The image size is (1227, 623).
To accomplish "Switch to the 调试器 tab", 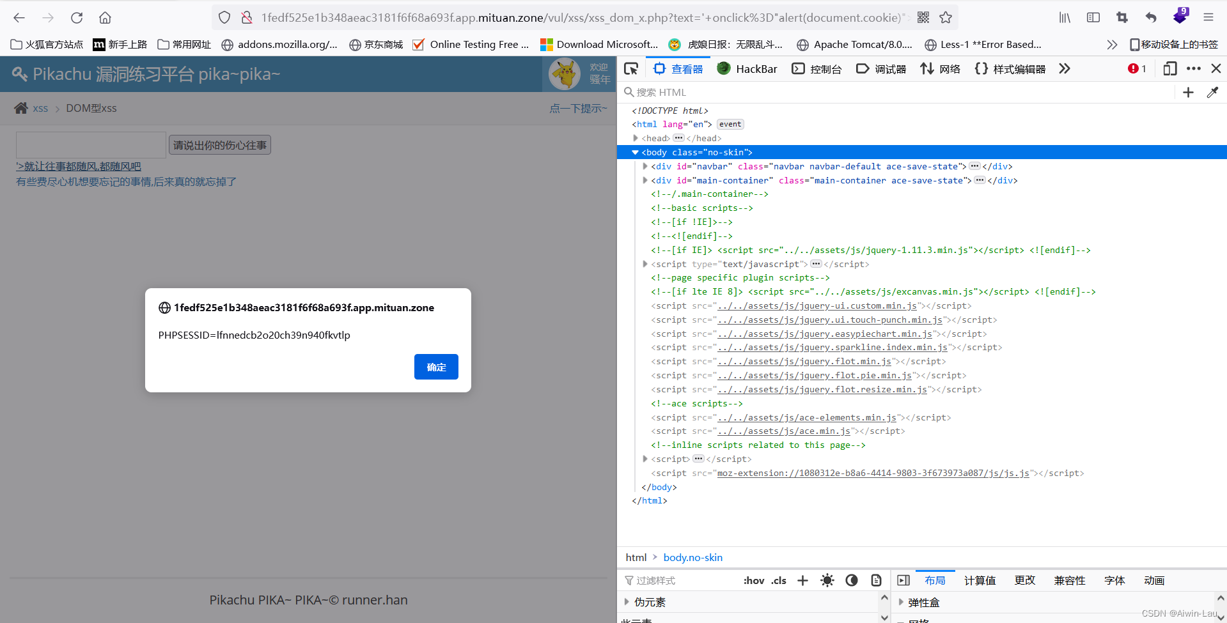I will point(881,69).
